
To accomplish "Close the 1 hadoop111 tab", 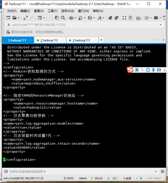I will tap(31, 40).
